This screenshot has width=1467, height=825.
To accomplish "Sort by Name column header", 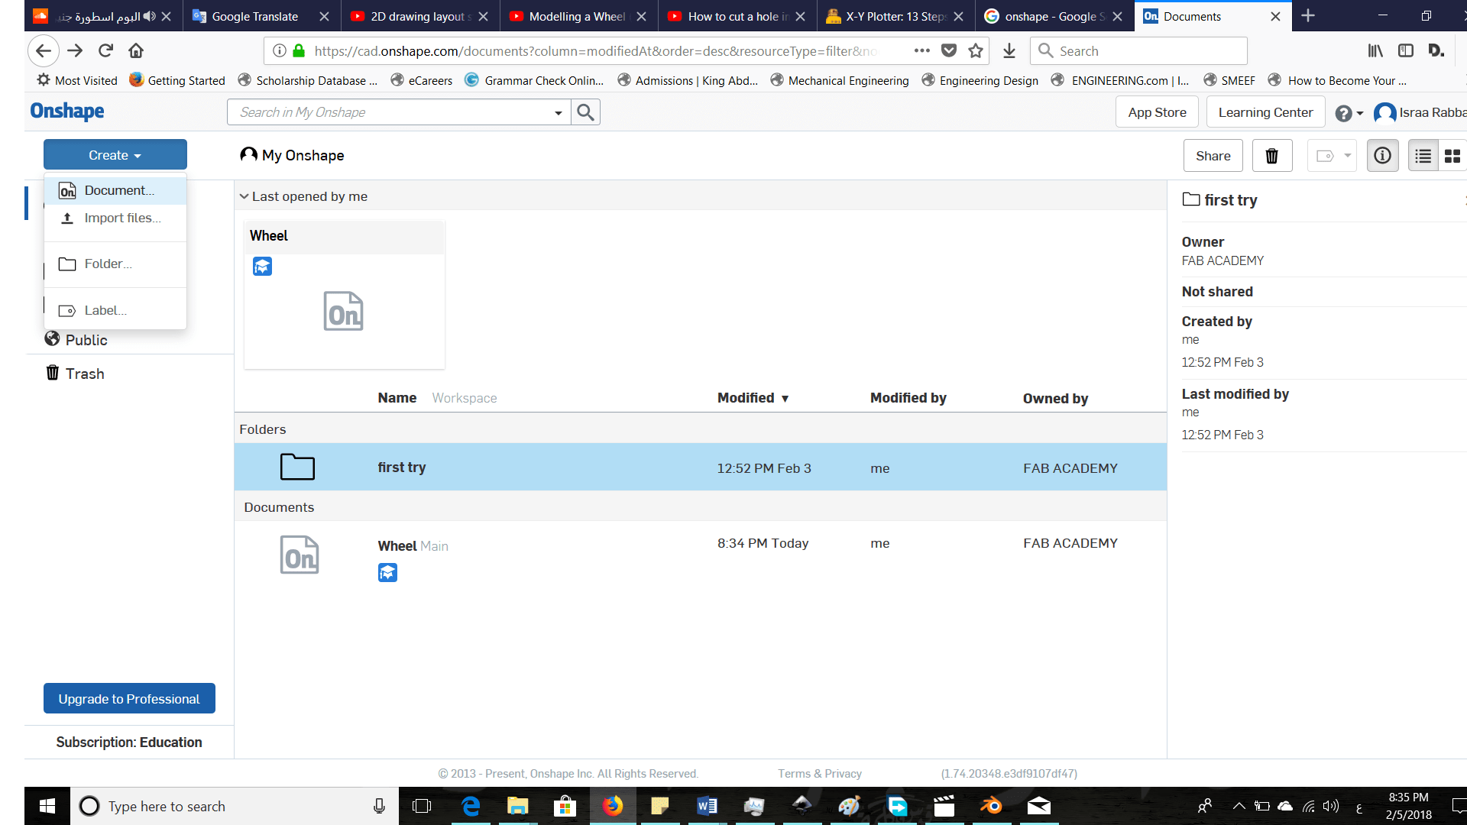I will (x=397, y=398).
